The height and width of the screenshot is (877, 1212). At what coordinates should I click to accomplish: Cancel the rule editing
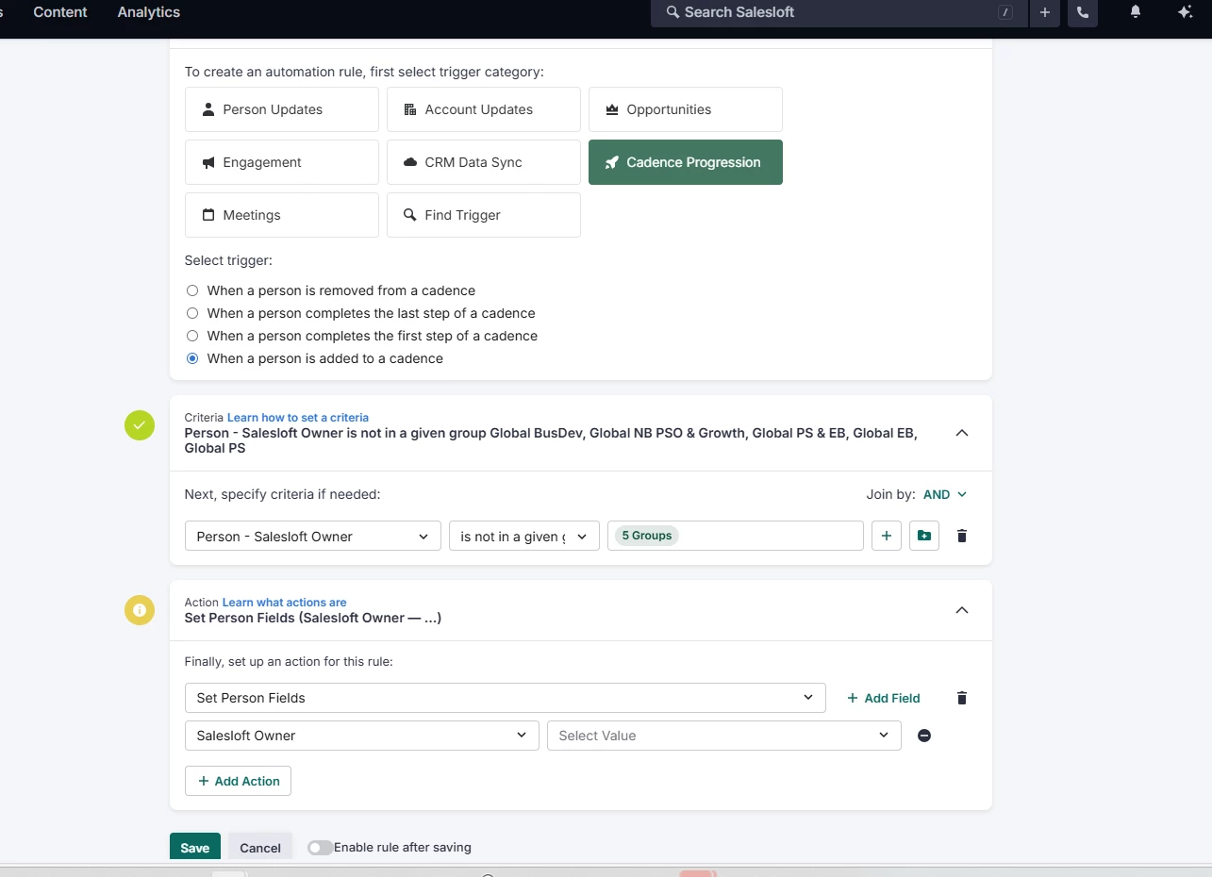coord(260,847)
